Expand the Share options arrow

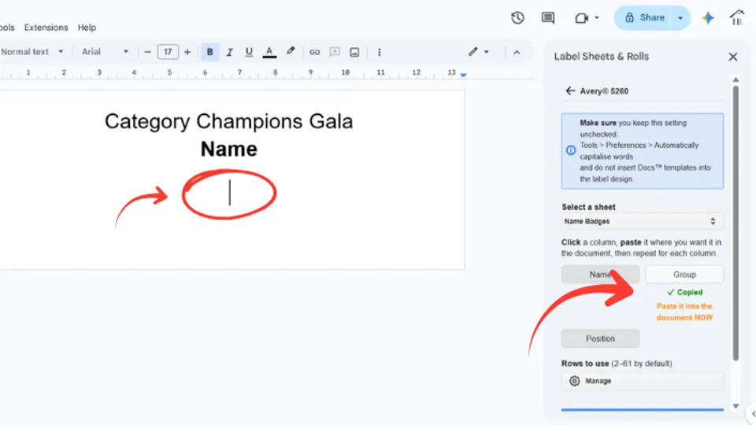(x=680, y=18)
